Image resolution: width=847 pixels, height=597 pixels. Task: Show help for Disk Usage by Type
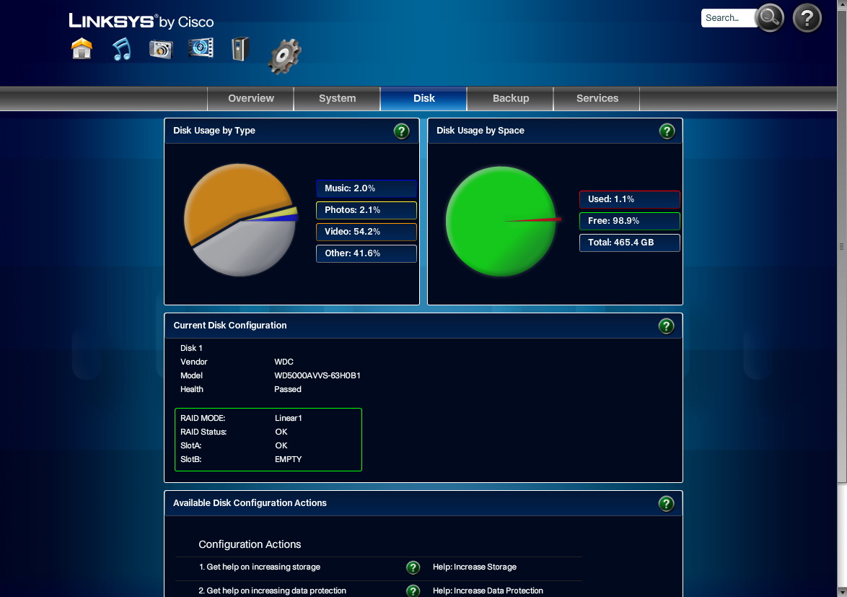(401, 131)
